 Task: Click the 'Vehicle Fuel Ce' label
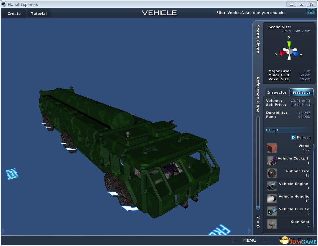click(x=294, y=209)
